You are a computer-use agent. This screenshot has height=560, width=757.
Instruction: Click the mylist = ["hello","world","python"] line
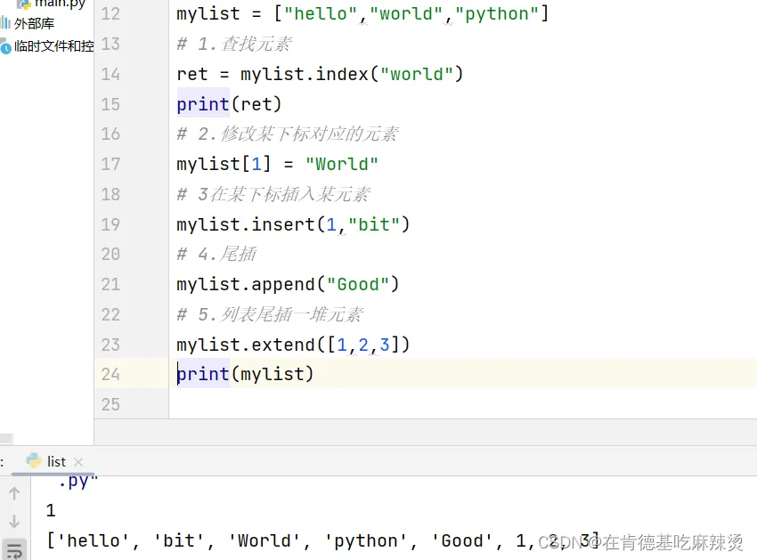[x=362, y=13]
